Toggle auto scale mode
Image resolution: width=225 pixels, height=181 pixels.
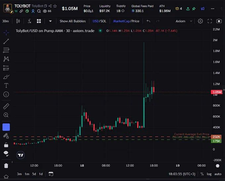[218, 174]
